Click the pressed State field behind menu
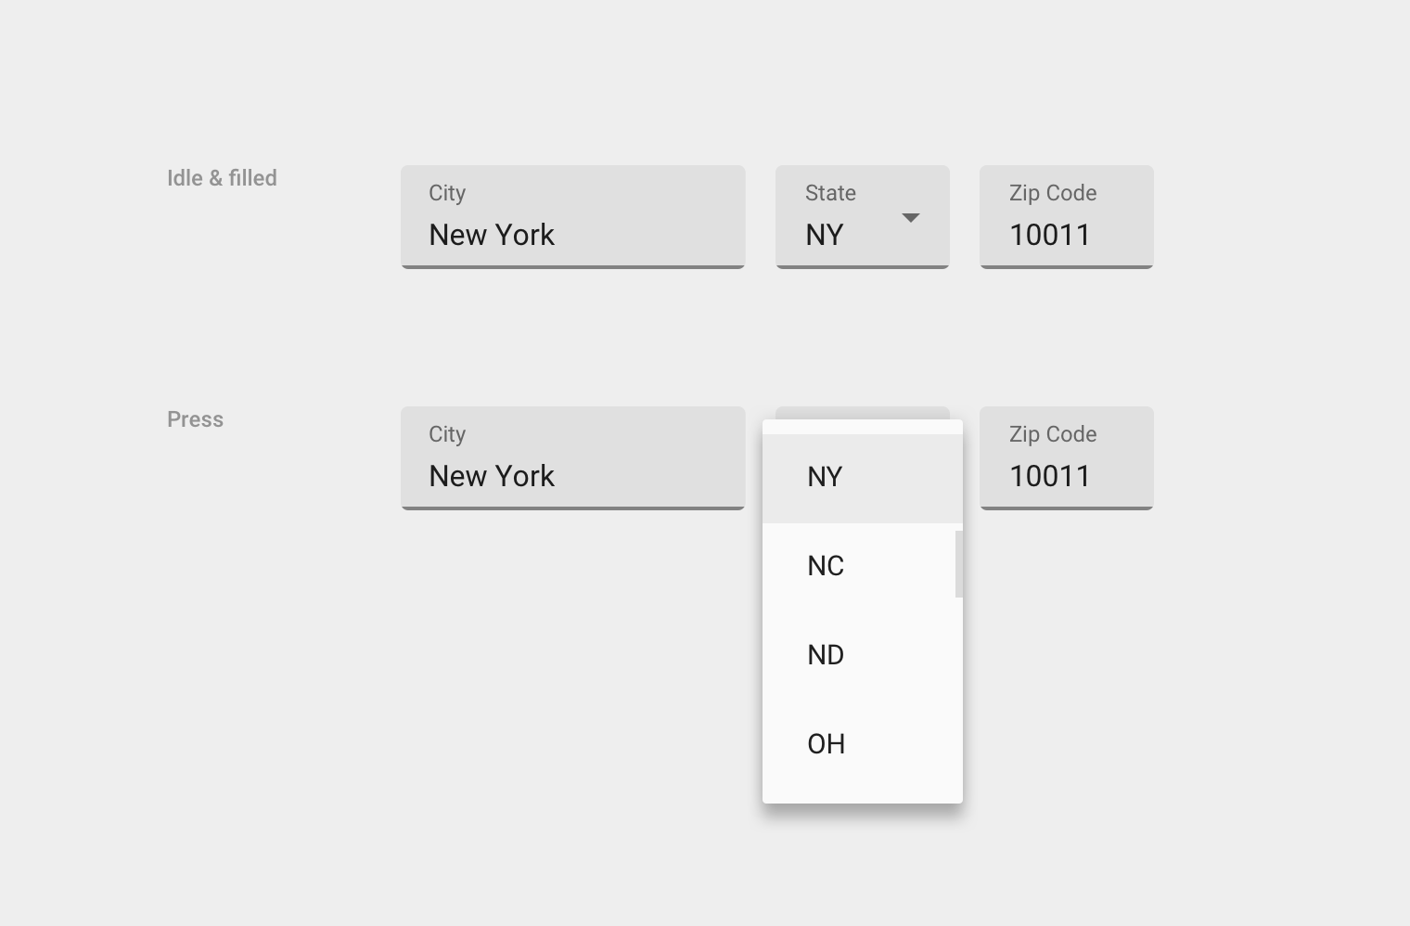Image resolution: width=1410 pixels, height=926 pixels. pyautogui.click(x=863, y=413)
